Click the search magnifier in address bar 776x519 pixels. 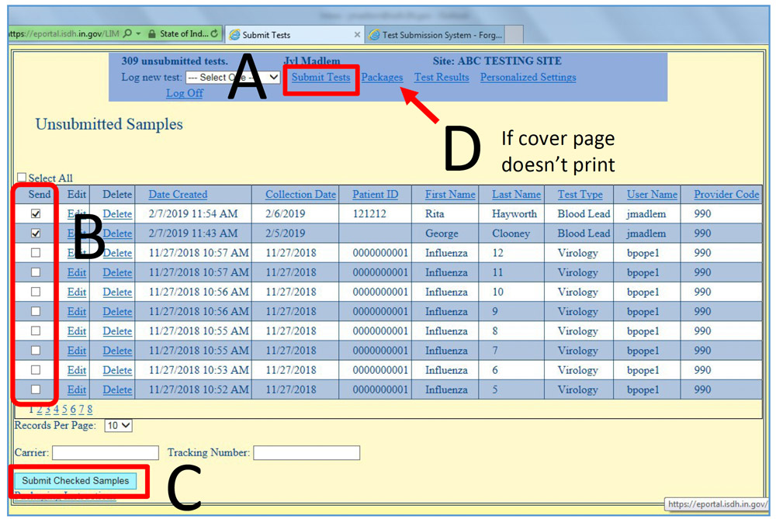tap(128, 34)
